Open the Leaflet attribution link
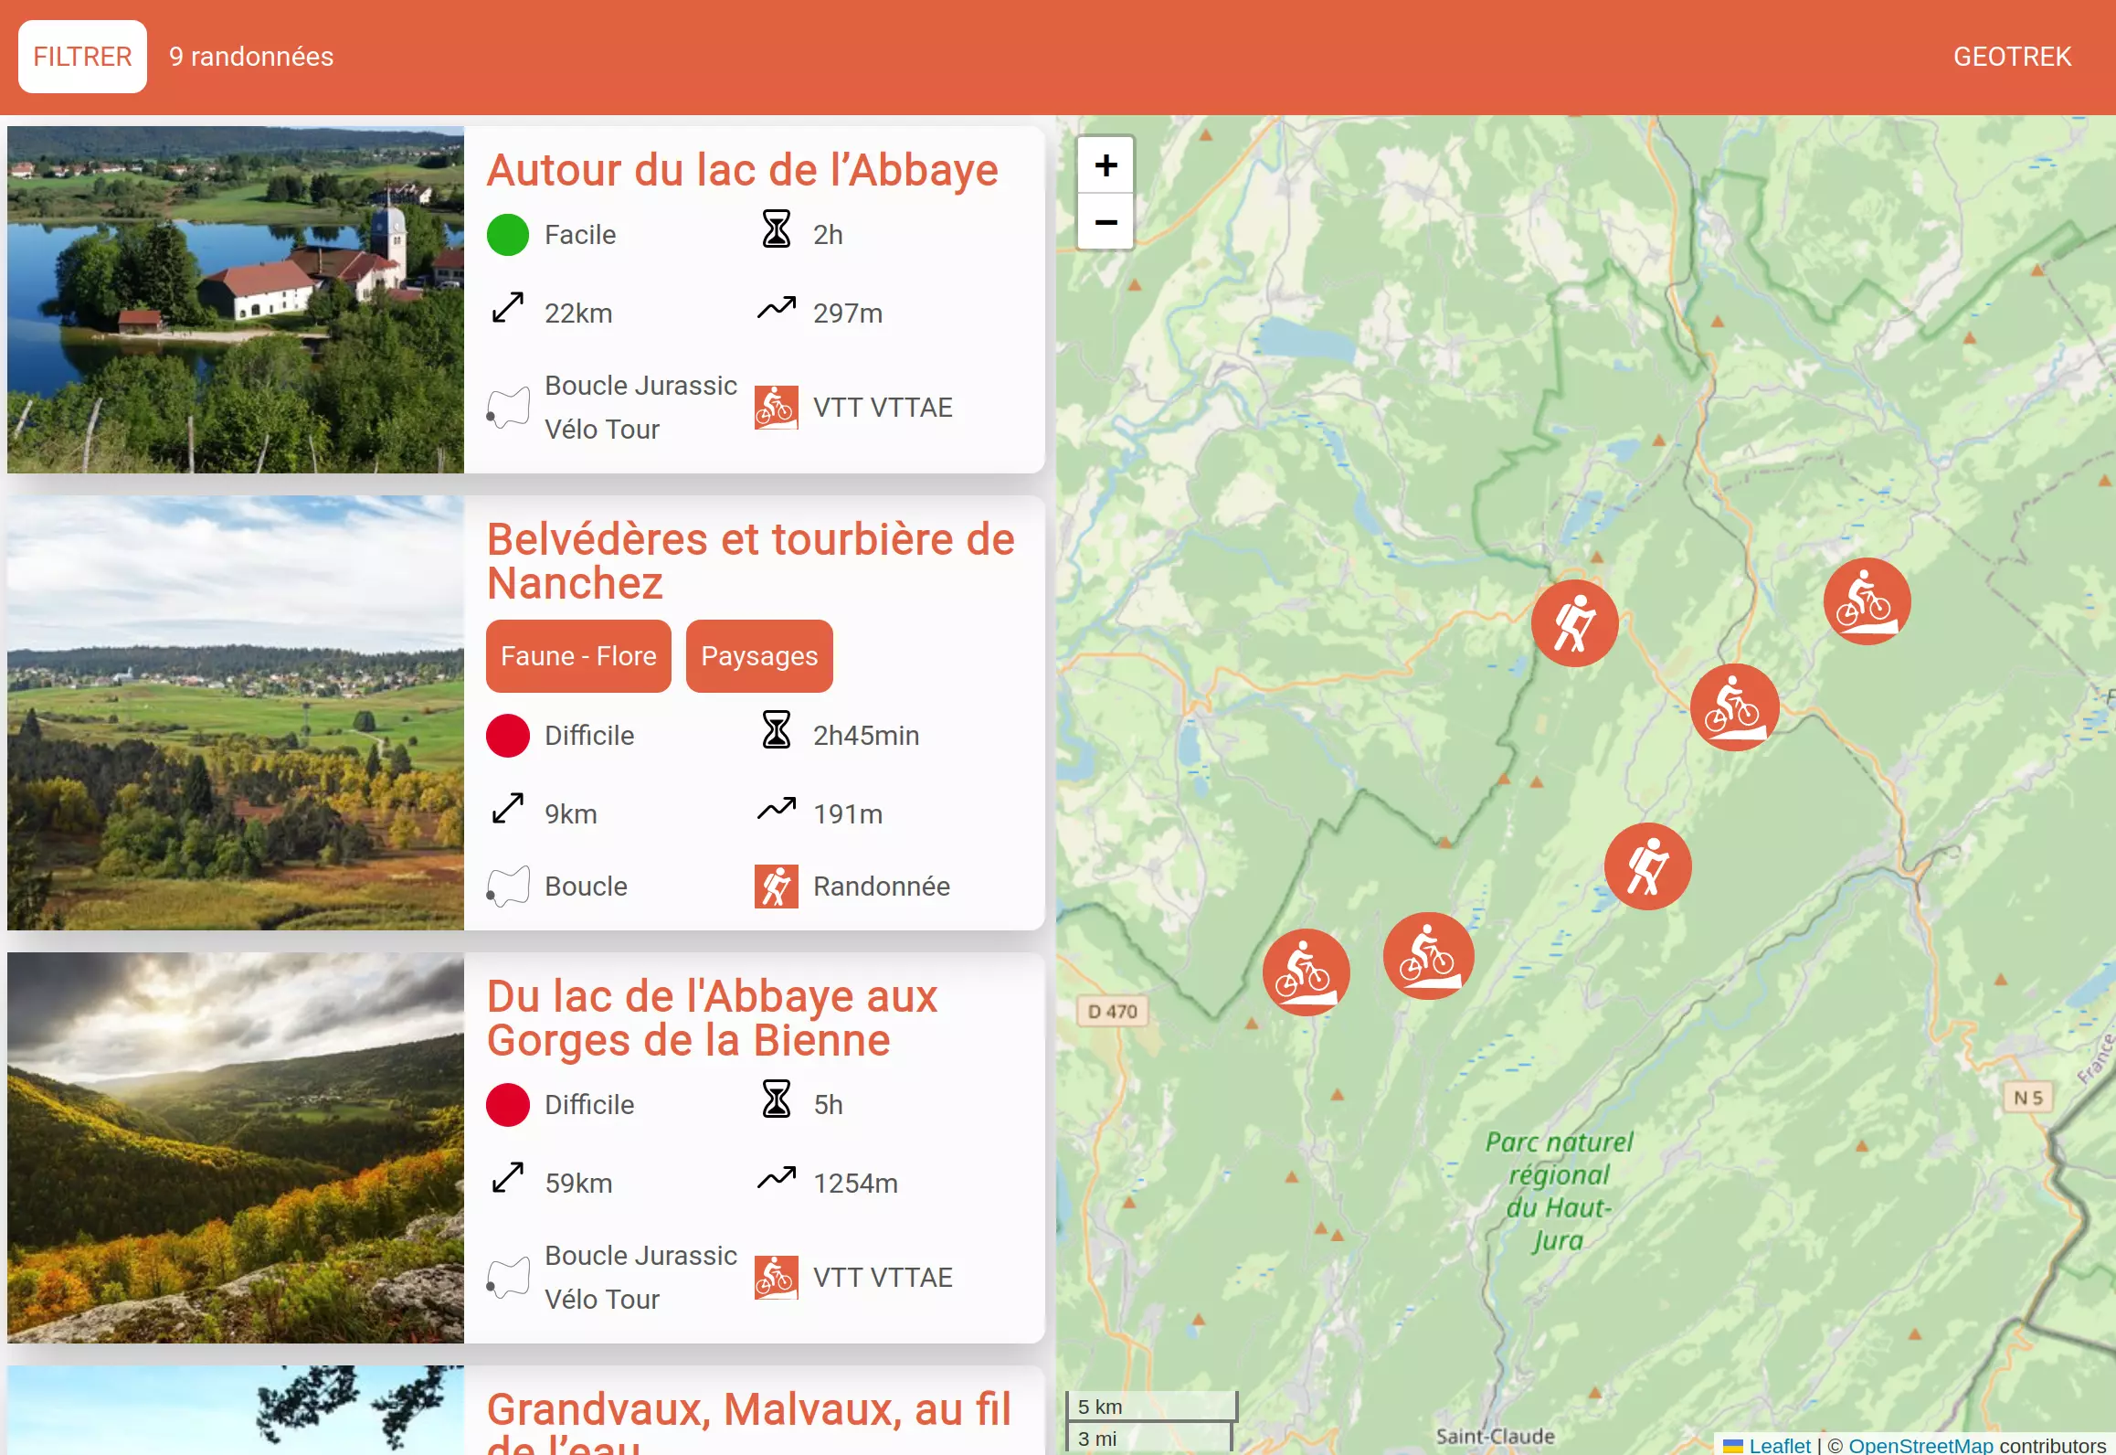The image size is (2116, 1455). (x=1779, y=1445)
